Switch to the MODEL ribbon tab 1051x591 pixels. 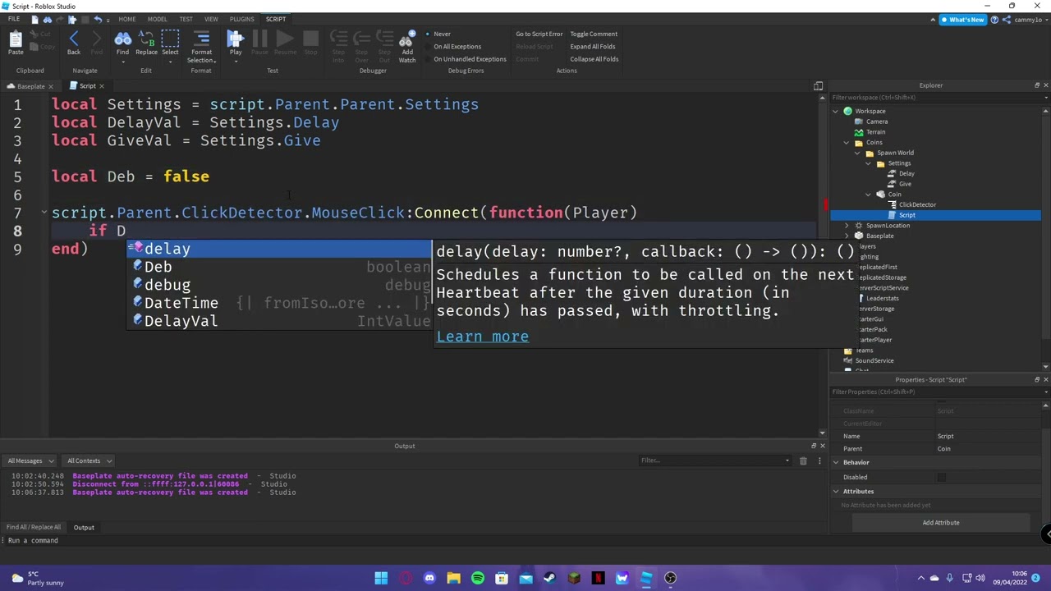tap(157, 19)
